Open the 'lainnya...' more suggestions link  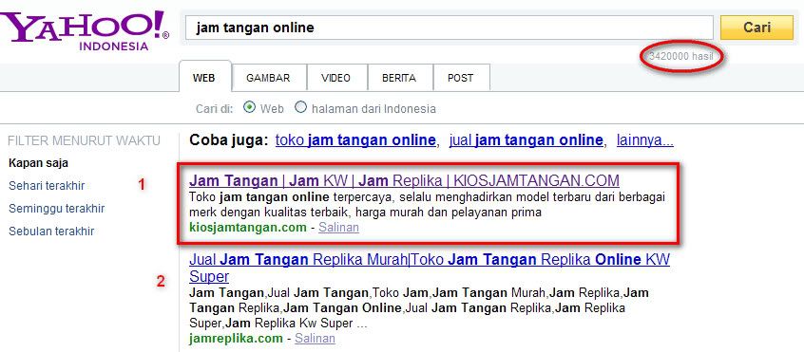pyautogui.click(x=645, y=140)
